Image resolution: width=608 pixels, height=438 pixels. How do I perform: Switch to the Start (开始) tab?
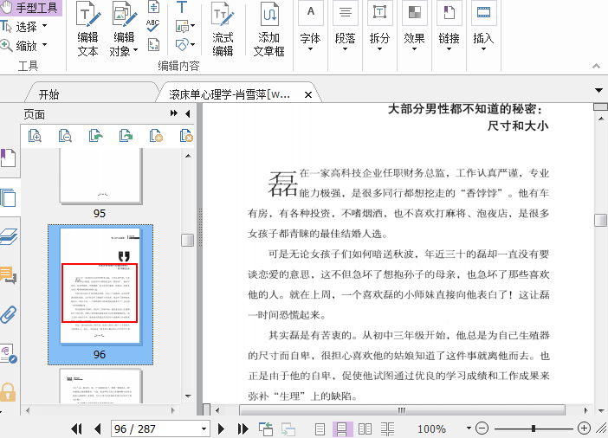[x=49, y=94]
